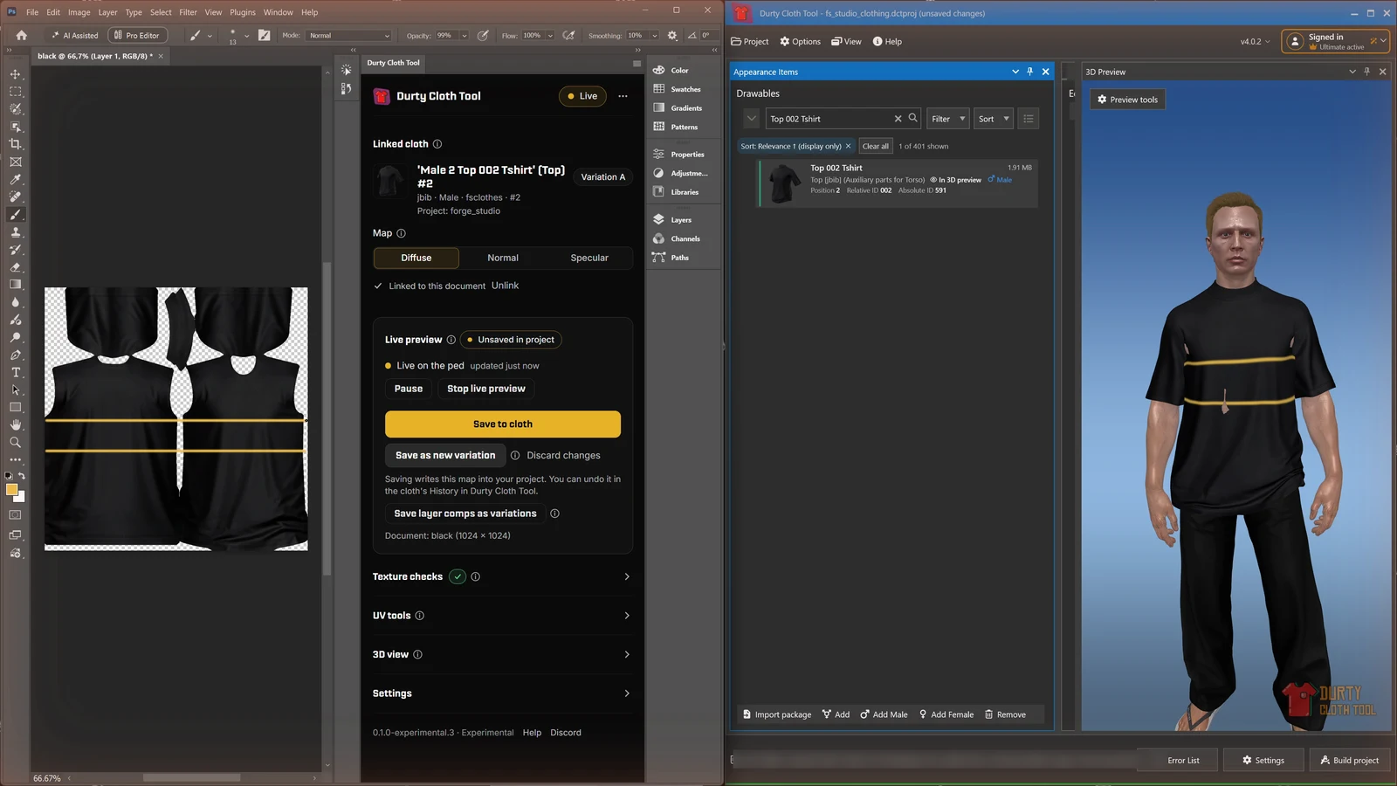Click the background color swatch
The width and height of the screenshot is (1397, 786).
(21, 497)
